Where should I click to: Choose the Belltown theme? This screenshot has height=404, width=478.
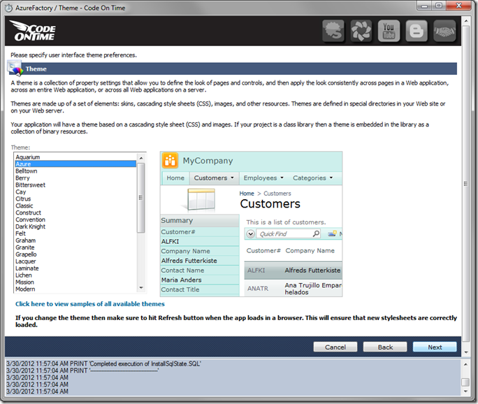click(x=75, y=171)
